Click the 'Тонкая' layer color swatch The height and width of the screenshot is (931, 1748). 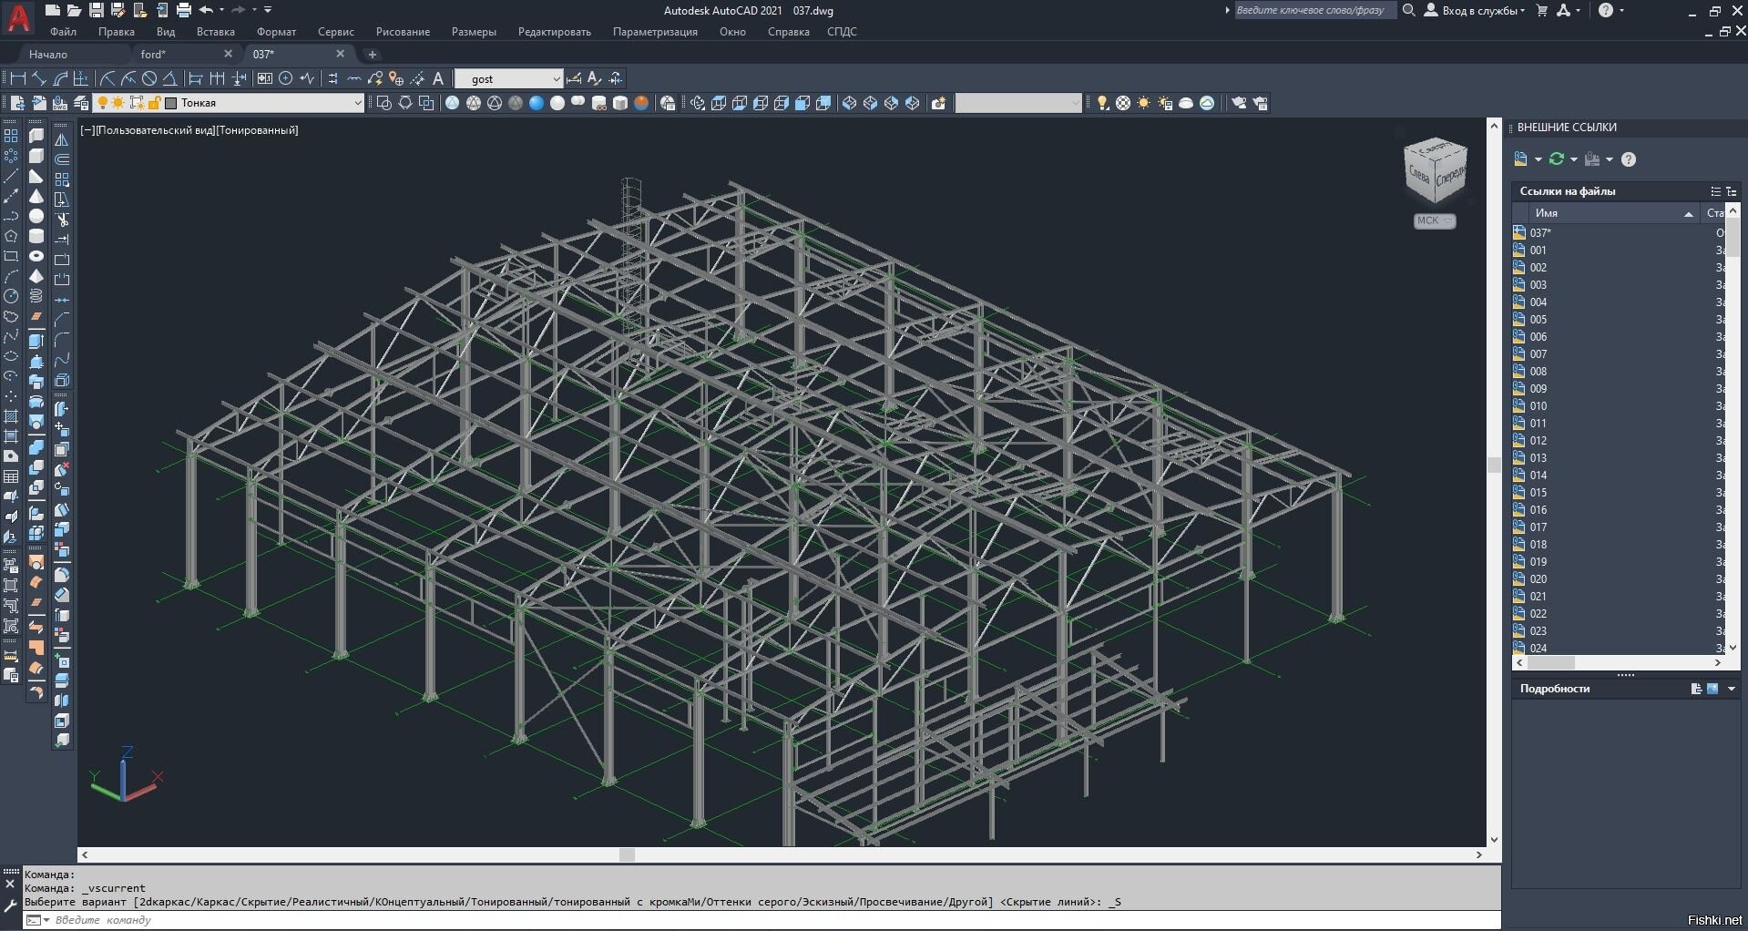170,103
